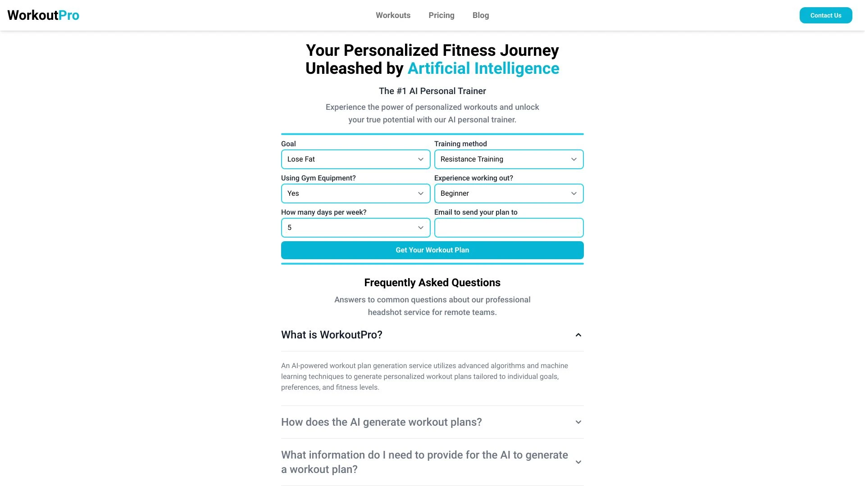The height and width of the screenshot is (486, 865).
Task: Click the chevron on the Training method selector
Action: pyautogui.click(x=573, y=159)
